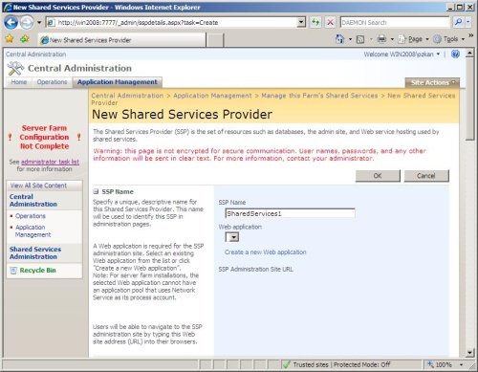
Task: Go back with the browser Back arrow
Action: (11, 23)
